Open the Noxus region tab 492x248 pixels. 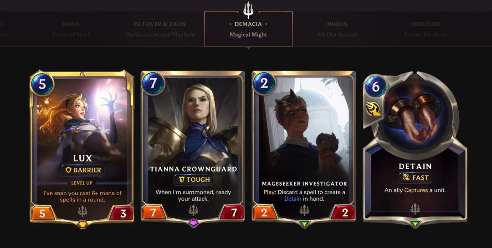(337, 29)
